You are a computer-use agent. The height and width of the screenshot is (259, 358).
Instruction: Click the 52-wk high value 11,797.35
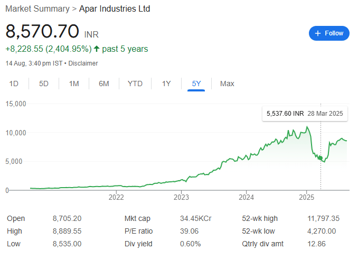tap(324, 218)
